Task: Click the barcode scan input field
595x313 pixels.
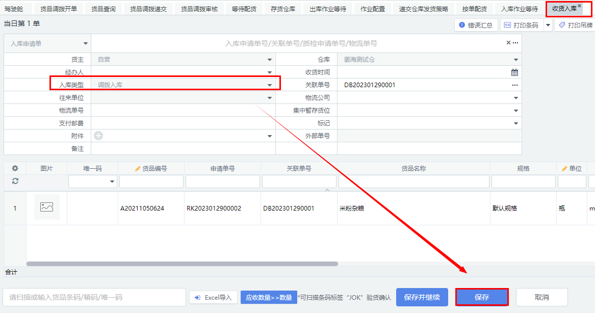Action: tap(94, 297)
